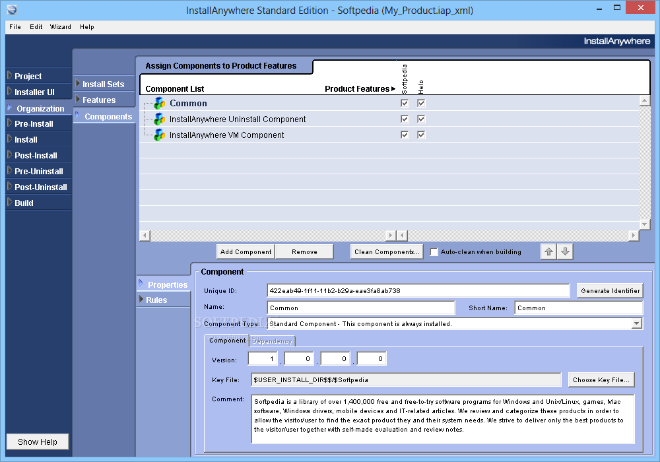Click the Add Component button
Image resolution: width=660 pixels, height=462 pixels.
pos(246,251)
